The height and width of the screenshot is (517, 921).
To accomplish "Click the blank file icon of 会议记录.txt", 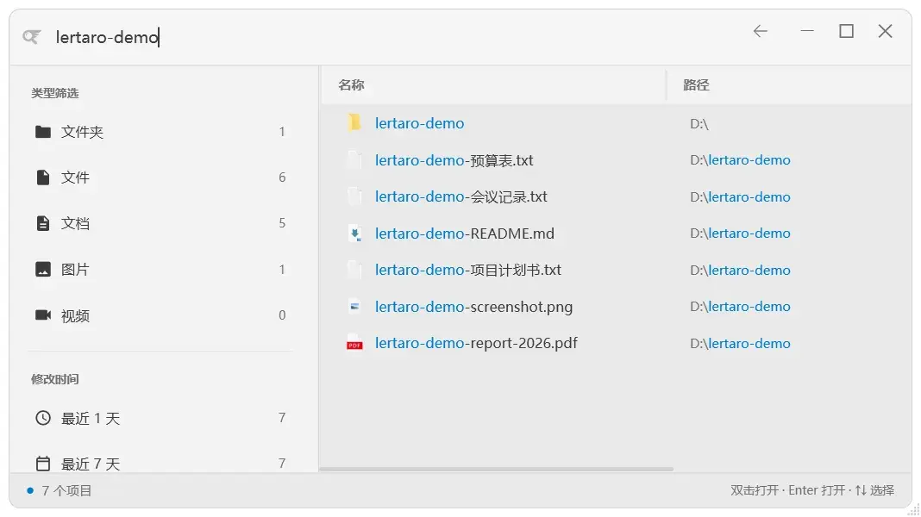I will [x=354, y=196].
